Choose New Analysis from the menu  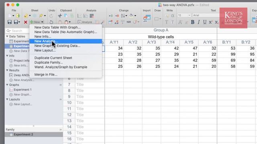(65, 41)
